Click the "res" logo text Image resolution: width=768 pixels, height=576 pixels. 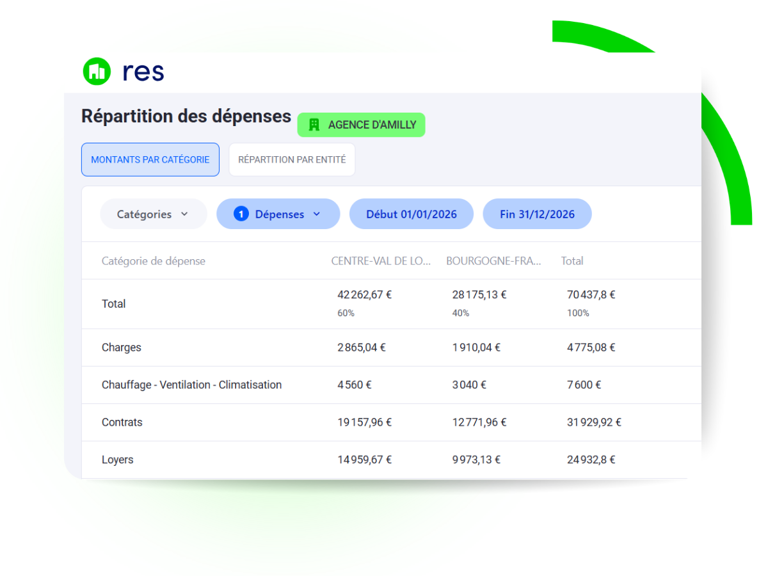click(x=142, y=72)
